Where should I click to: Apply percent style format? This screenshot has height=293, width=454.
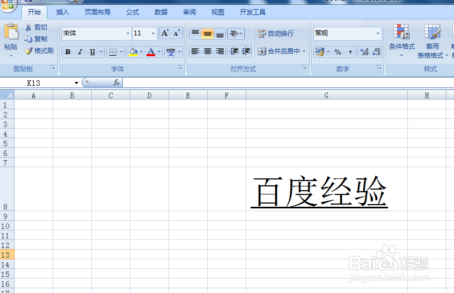(338, 52)
